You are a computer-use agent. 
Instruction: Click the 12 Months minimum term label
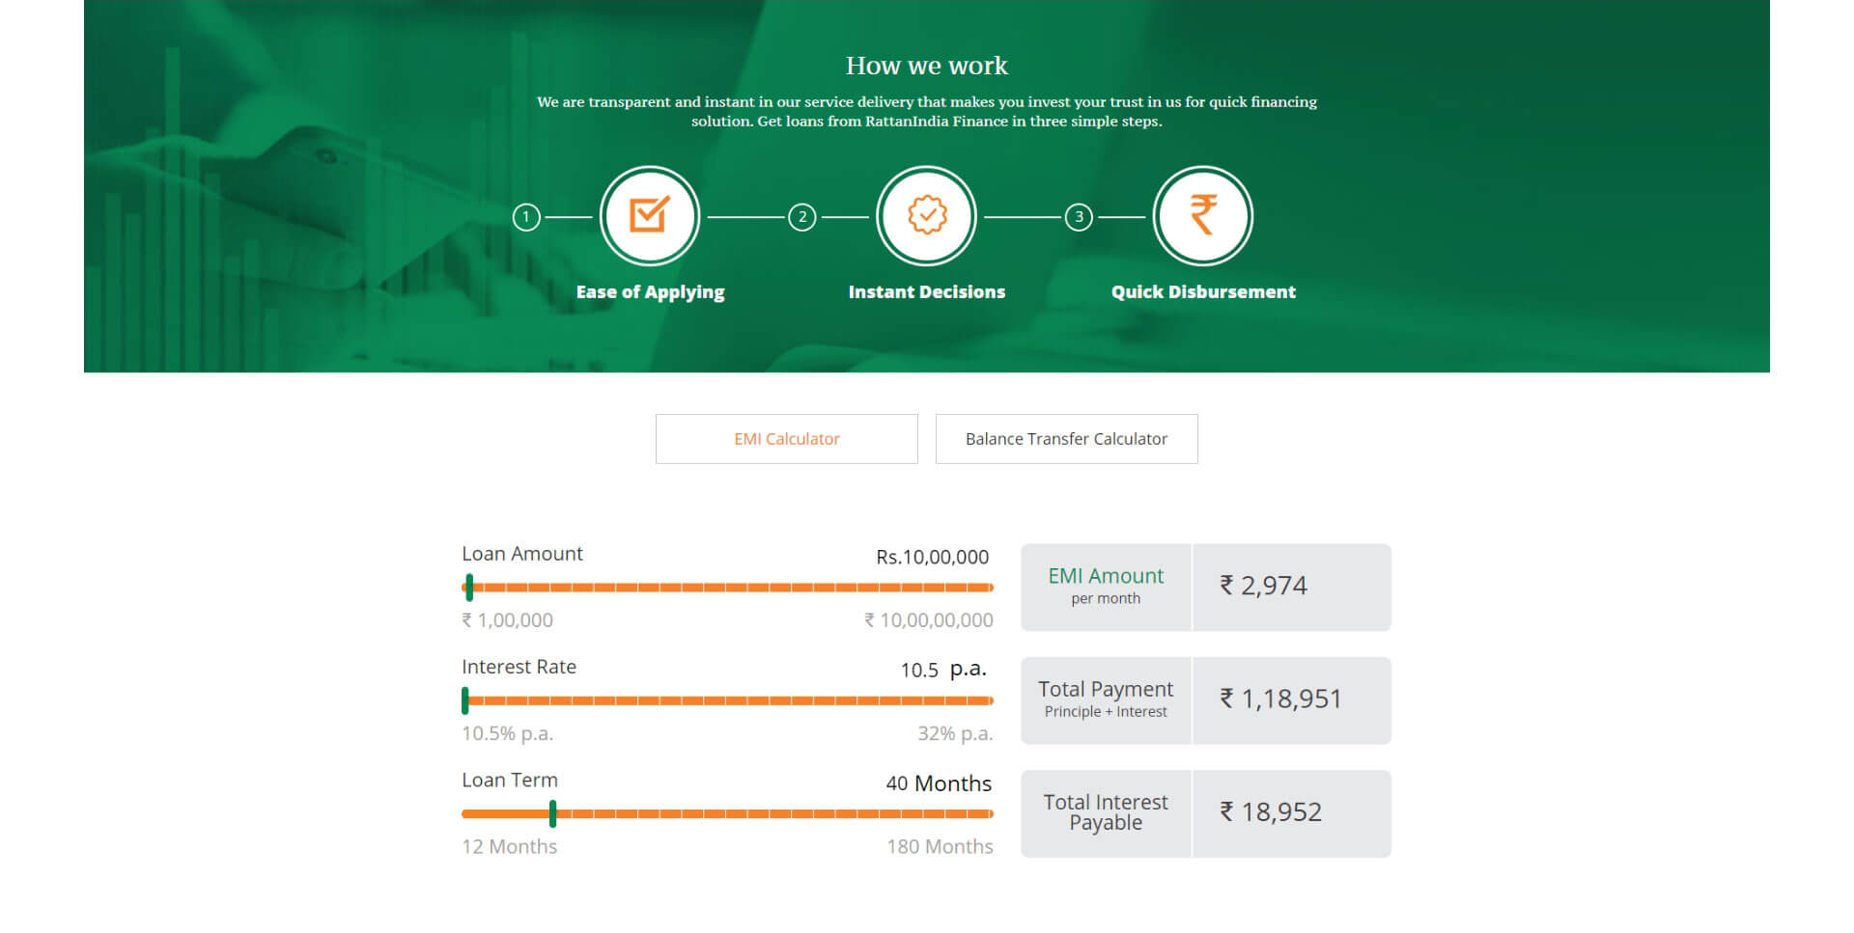pyautogui.click(x=509, y=846)
